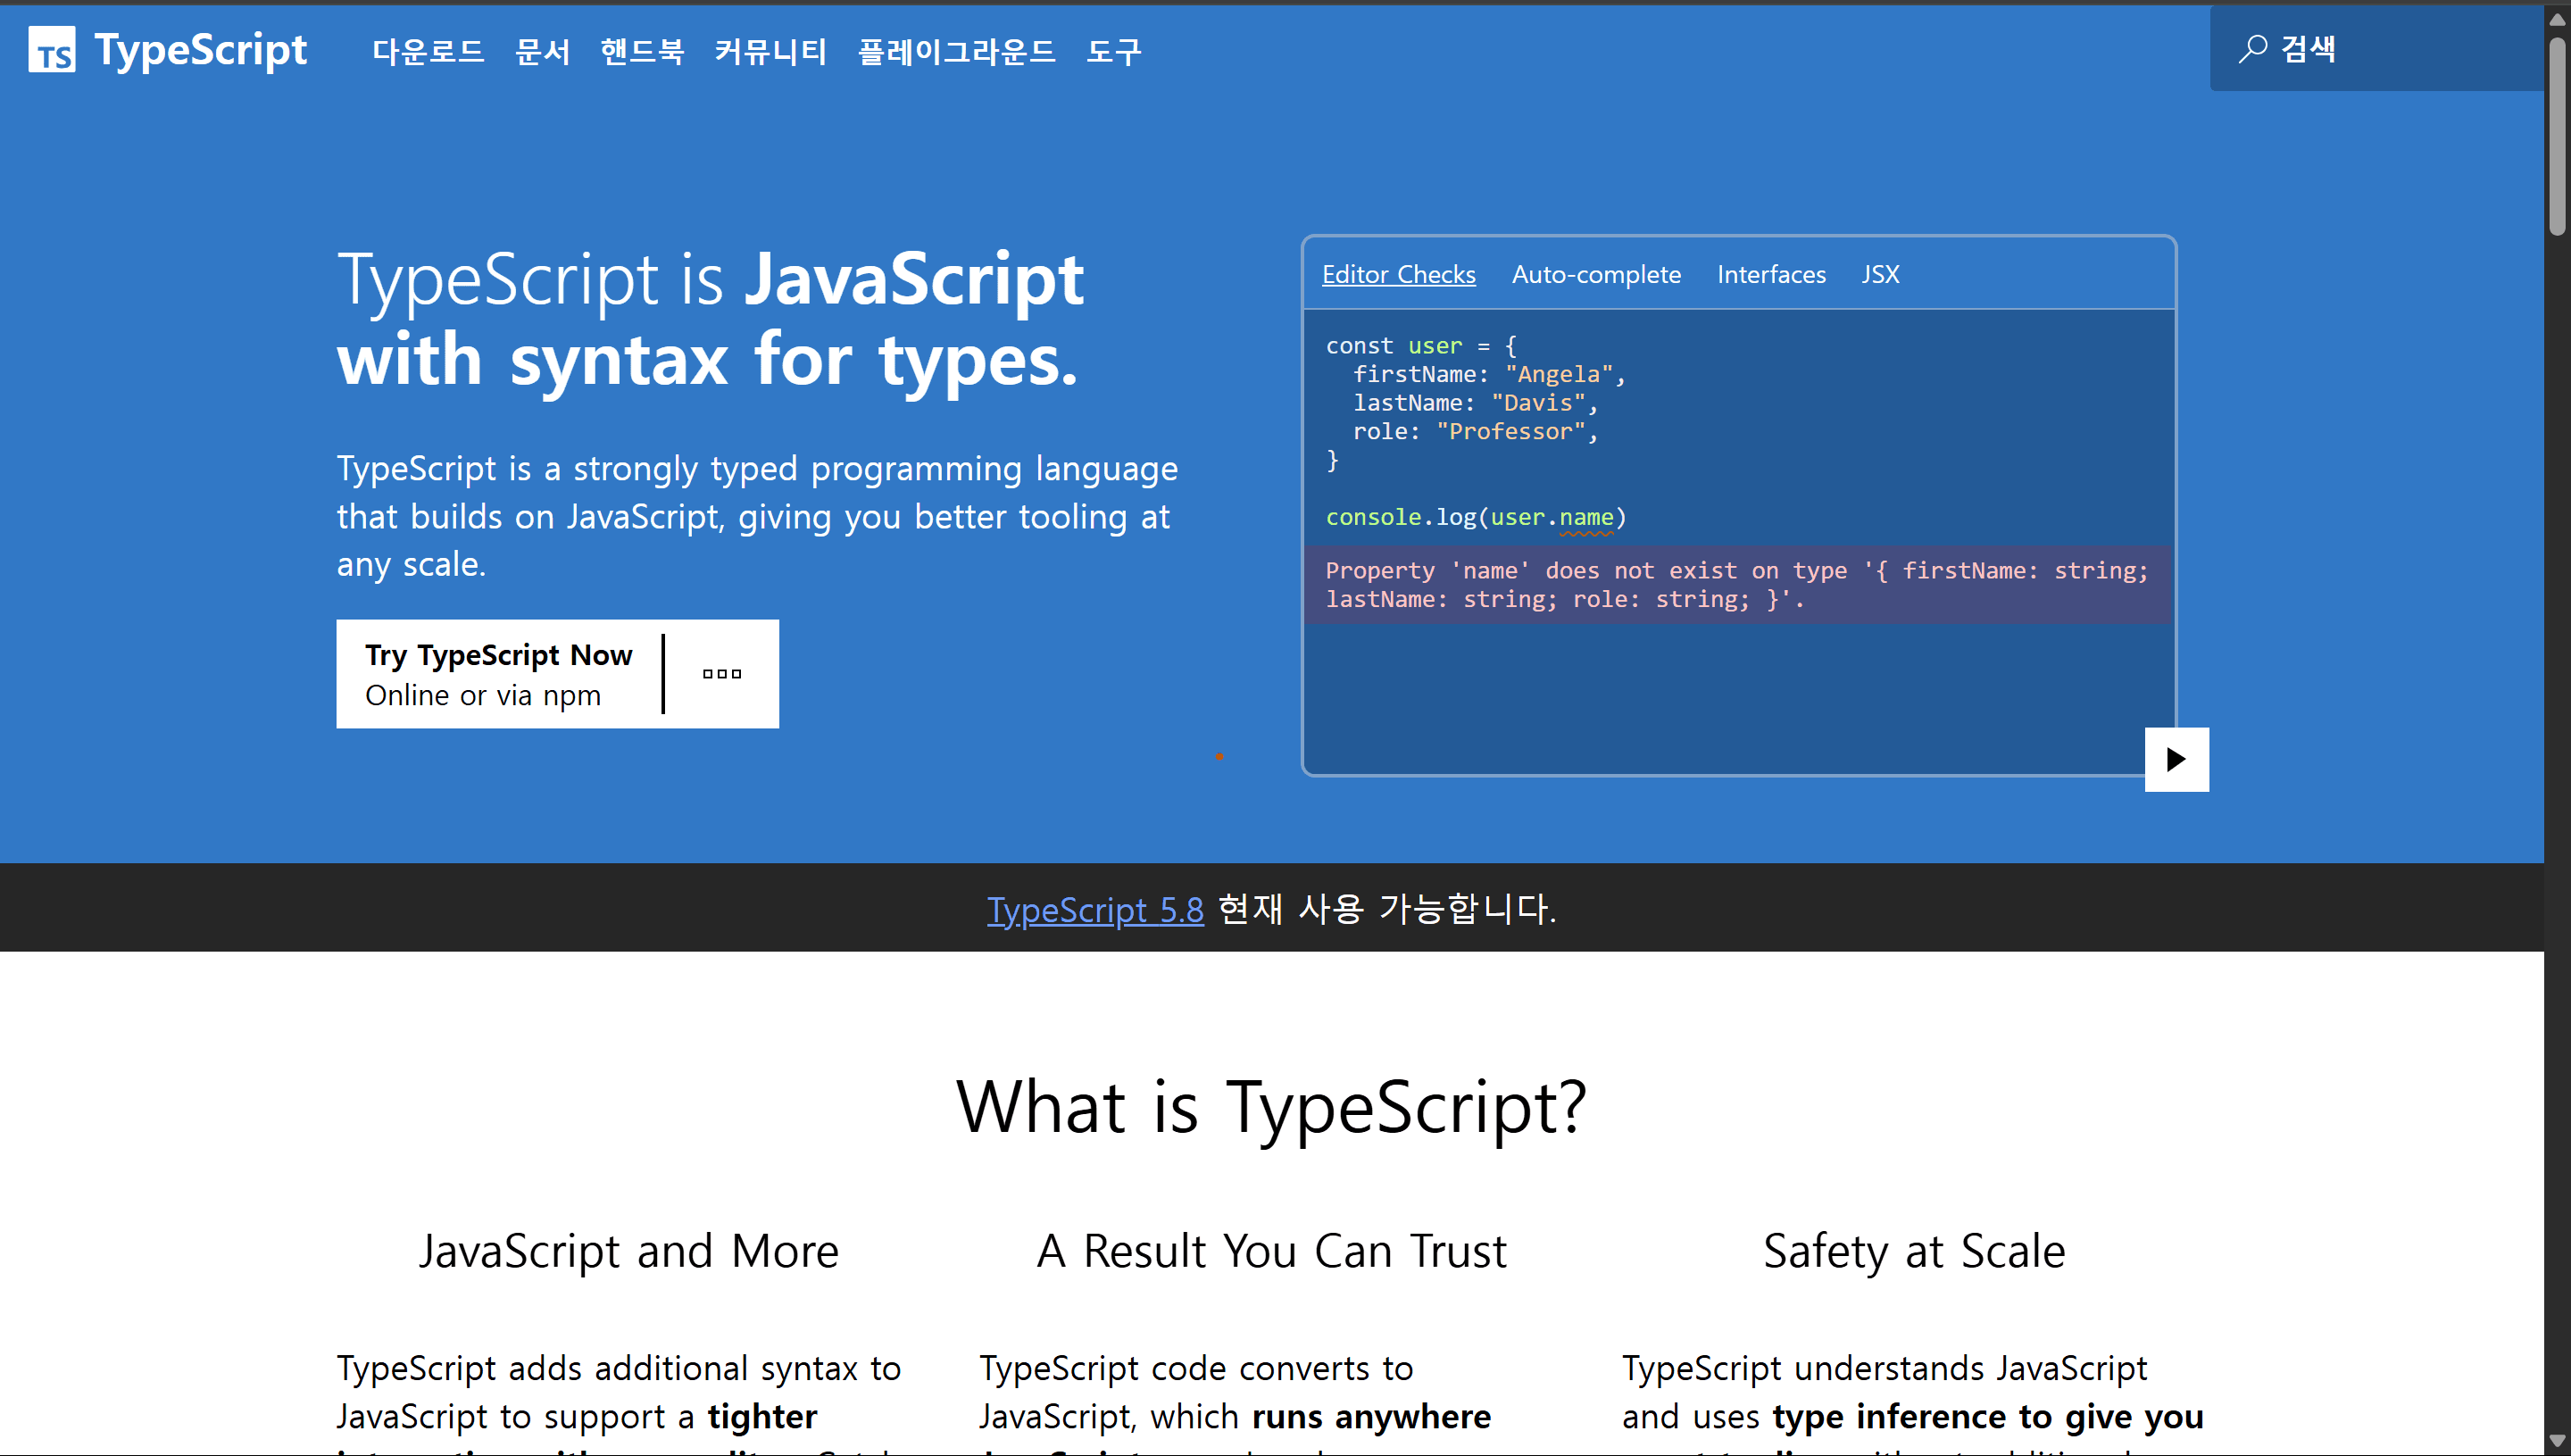This screenshot has height=1456, width=2571.
Task: Click the 'A Result You Can Trust' heading
Action: point(1271,1251)
